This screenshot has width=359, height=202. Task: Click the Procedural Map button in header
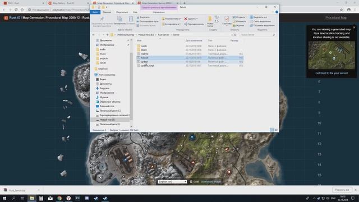tap(336, 17)
